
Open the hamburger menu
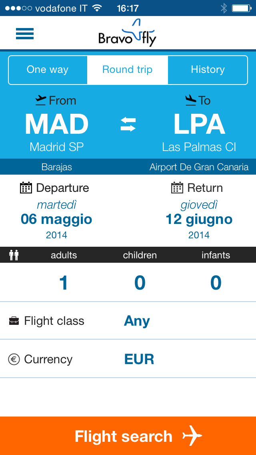click(25, 34)
